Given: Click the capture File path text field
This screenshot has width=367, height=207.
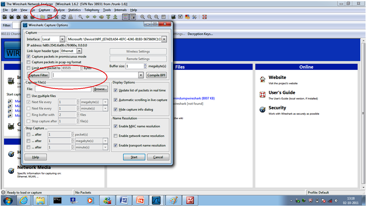Looking at the screenshot, I should click(x=63, y=89).
